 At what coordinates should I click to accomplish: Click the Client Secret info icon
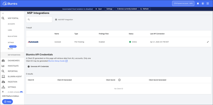pos(119,80)
